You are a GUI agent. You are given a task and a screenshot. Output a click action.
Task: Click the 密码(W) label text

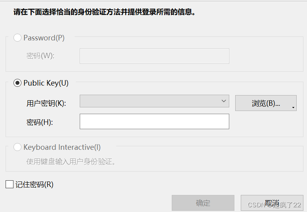[x=40, y=56]
